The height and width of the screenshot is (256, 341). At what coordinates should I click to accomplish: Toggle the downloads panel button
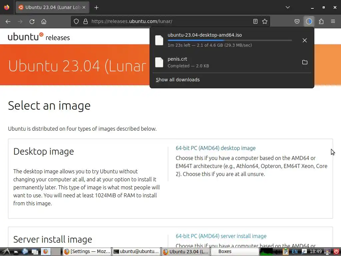tap(309, 21)
